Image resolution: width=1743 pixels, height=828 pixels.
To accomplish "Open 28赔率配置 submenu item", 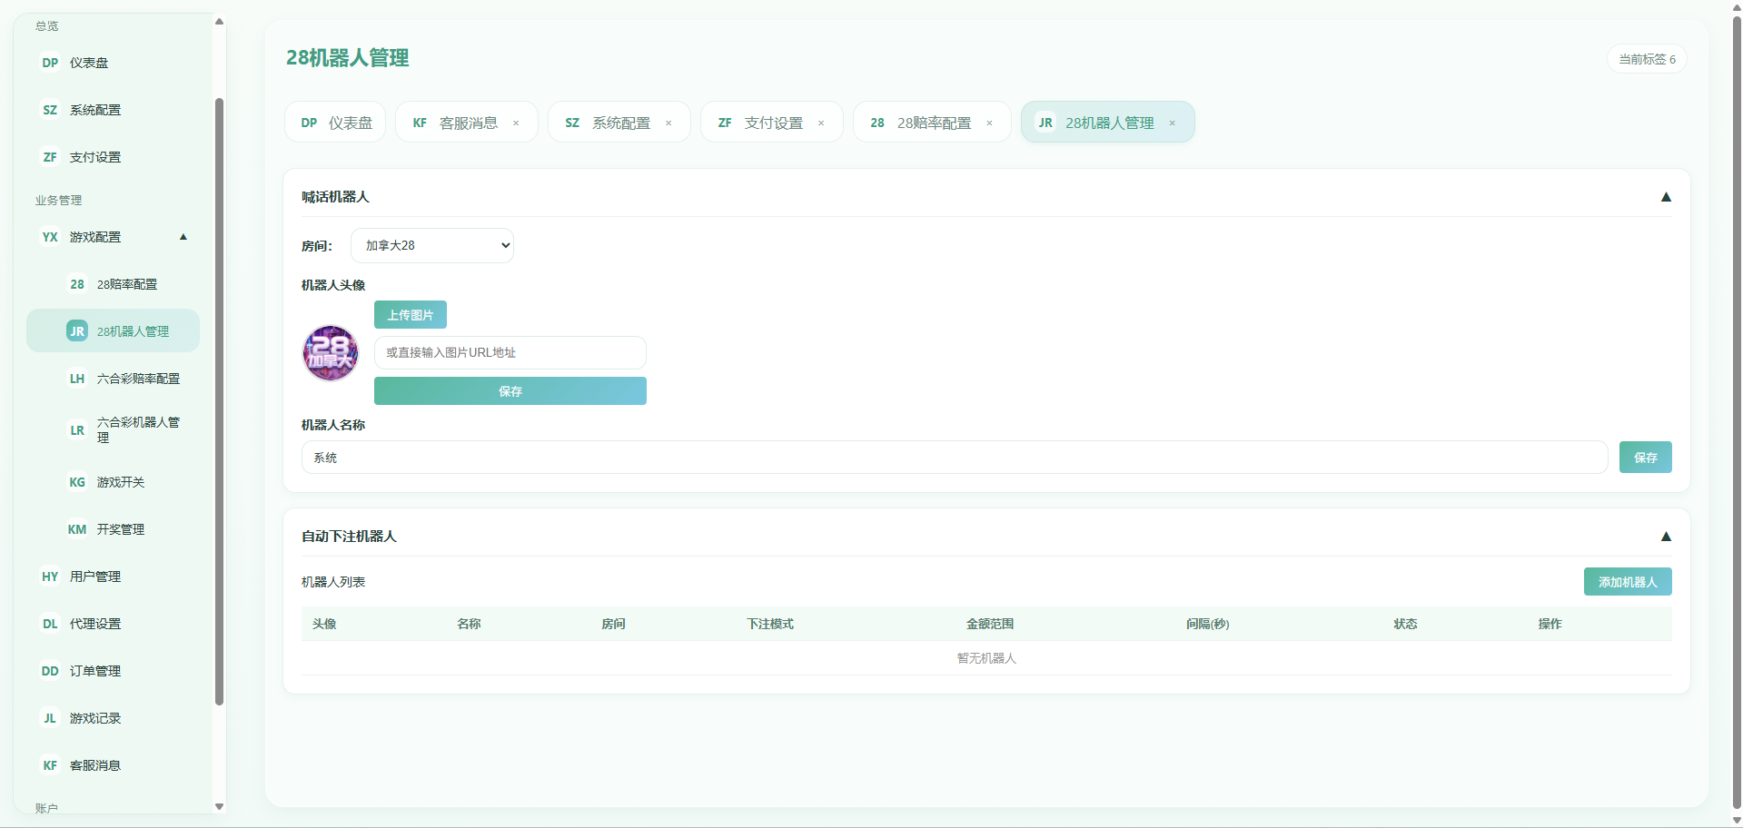I will [x=113, y=284].
